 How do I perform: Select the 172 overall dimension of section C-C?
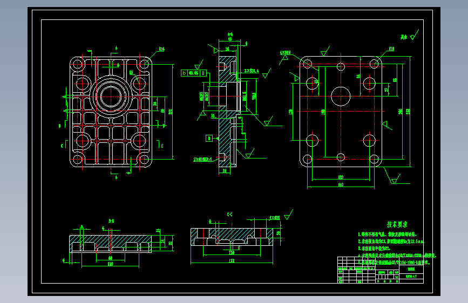[x=232, y=260]
